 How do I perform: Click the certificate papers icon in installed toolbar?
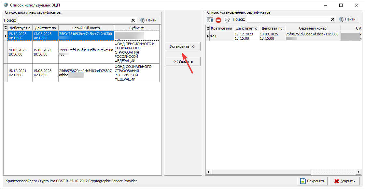(227, 20)
